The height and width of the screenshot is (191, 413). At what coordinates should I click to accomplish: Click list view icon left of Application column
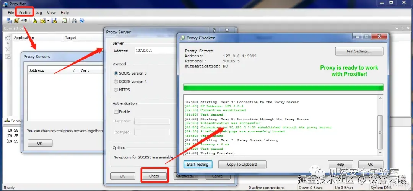coord(8,38)
